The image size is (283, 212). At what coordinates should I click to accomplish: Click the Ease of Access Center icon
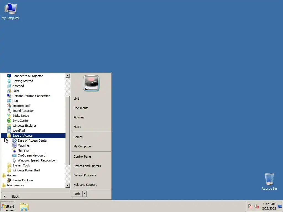(x=14, y=141)
